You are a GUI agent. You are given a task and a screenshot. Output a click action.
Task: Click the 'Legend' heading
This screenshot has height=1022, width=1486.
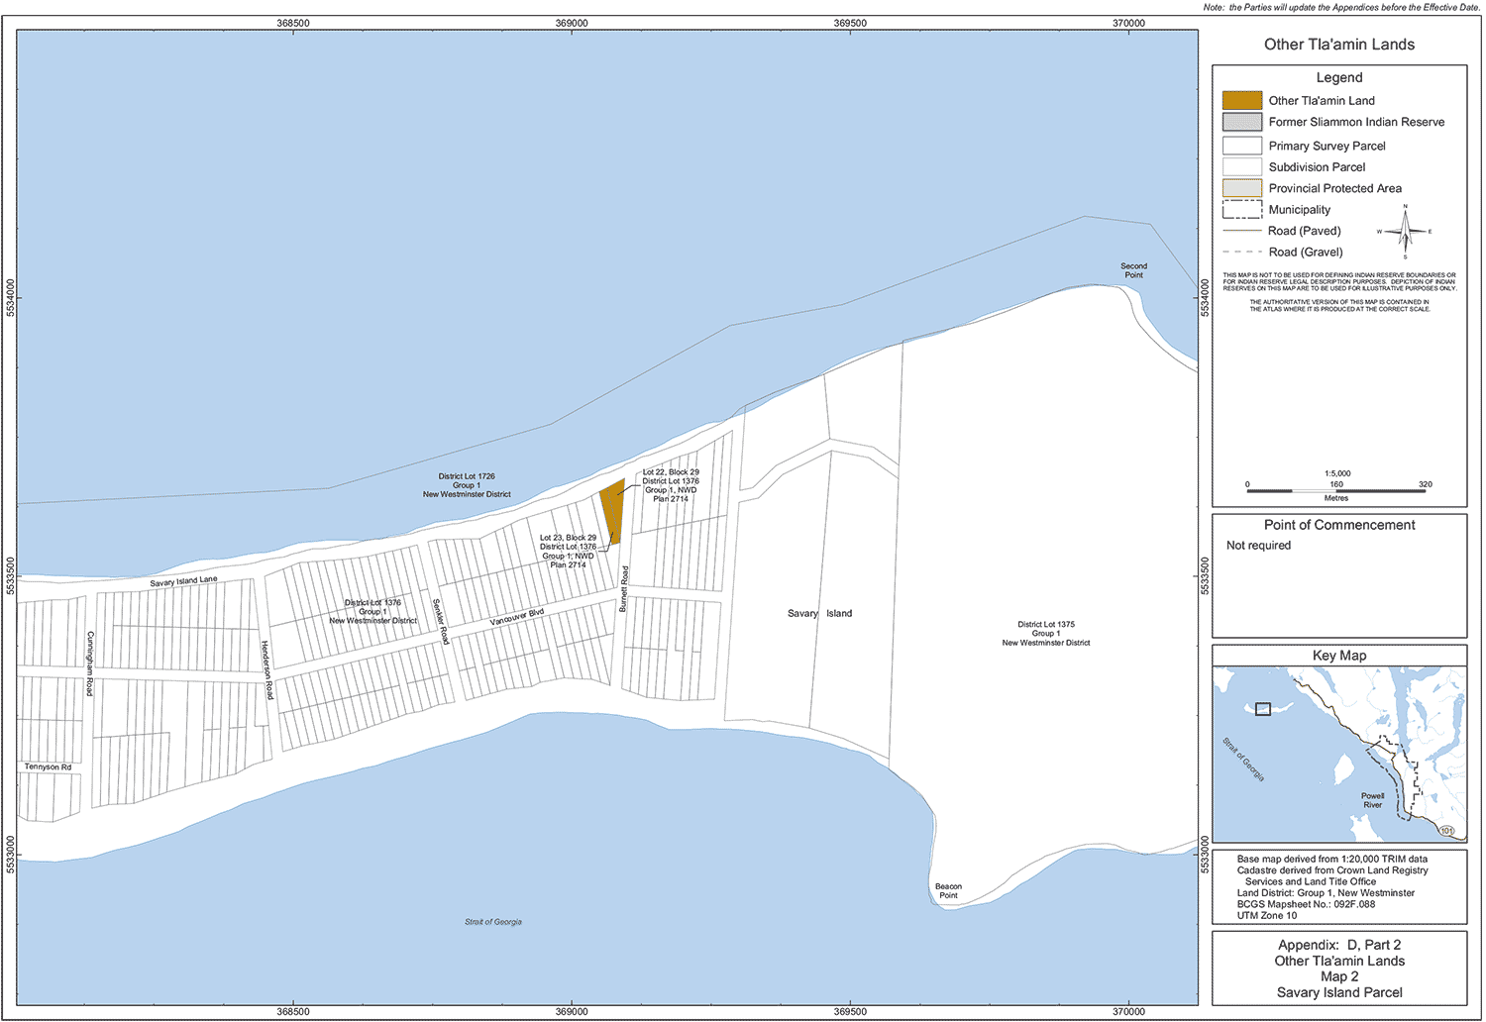click(x=1339, y=77)
